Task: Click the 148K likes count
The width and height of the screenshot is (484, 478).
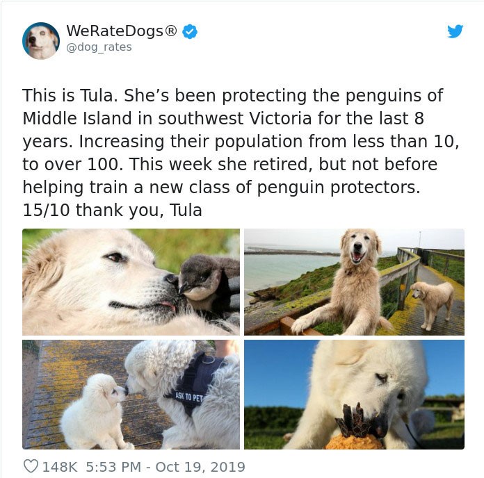Action: tap(60, 467)
